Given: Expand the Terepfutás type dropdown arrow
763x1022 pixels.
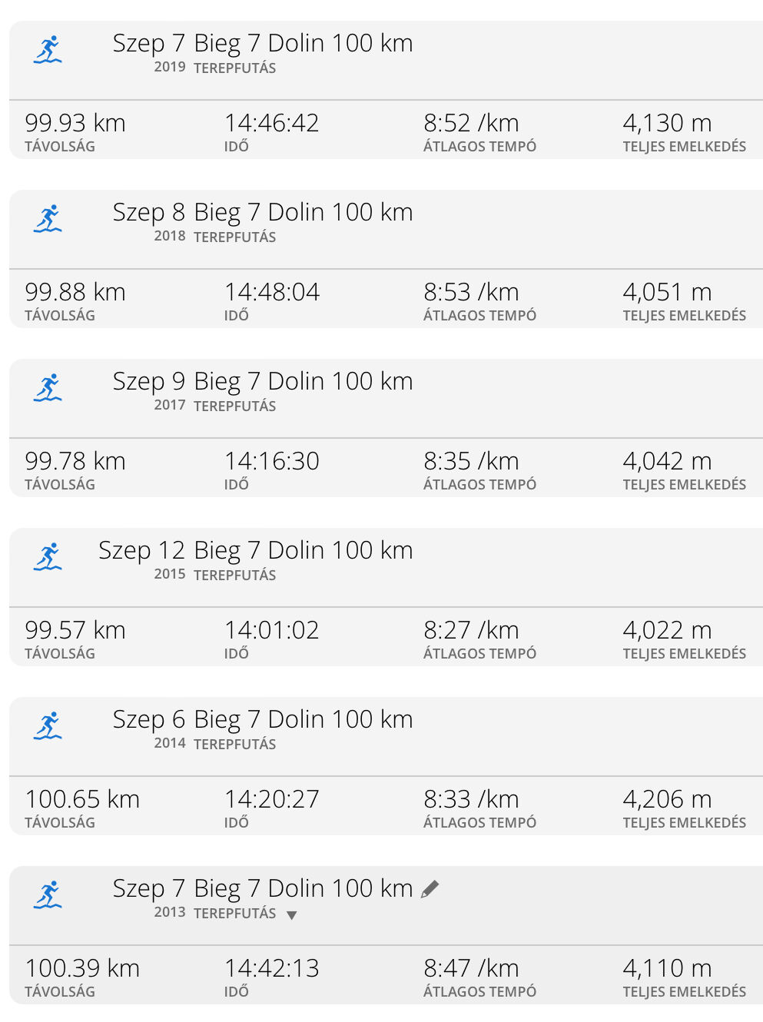Looking at the screenshot, I should point(292,915).
